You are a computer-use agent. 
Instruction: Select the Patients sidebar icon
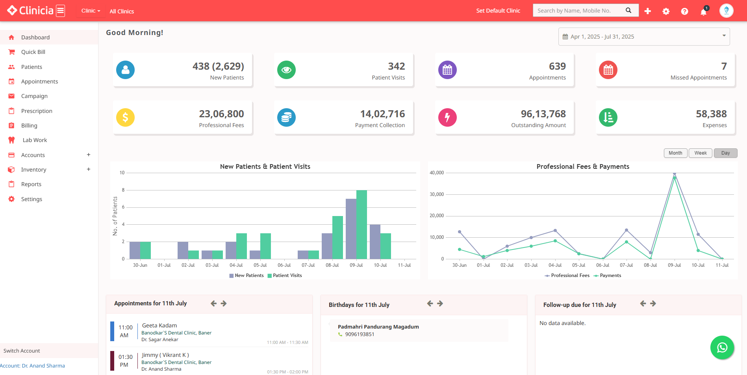11,67
